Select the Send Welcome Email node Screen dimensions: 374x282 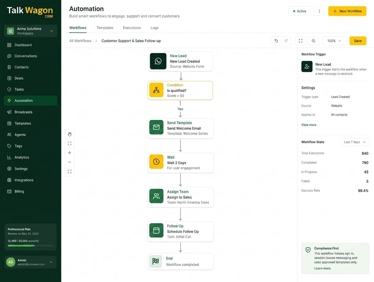[x=181, y=129]
